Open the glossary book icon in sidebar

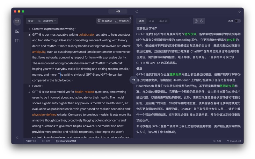coord(17,41)
